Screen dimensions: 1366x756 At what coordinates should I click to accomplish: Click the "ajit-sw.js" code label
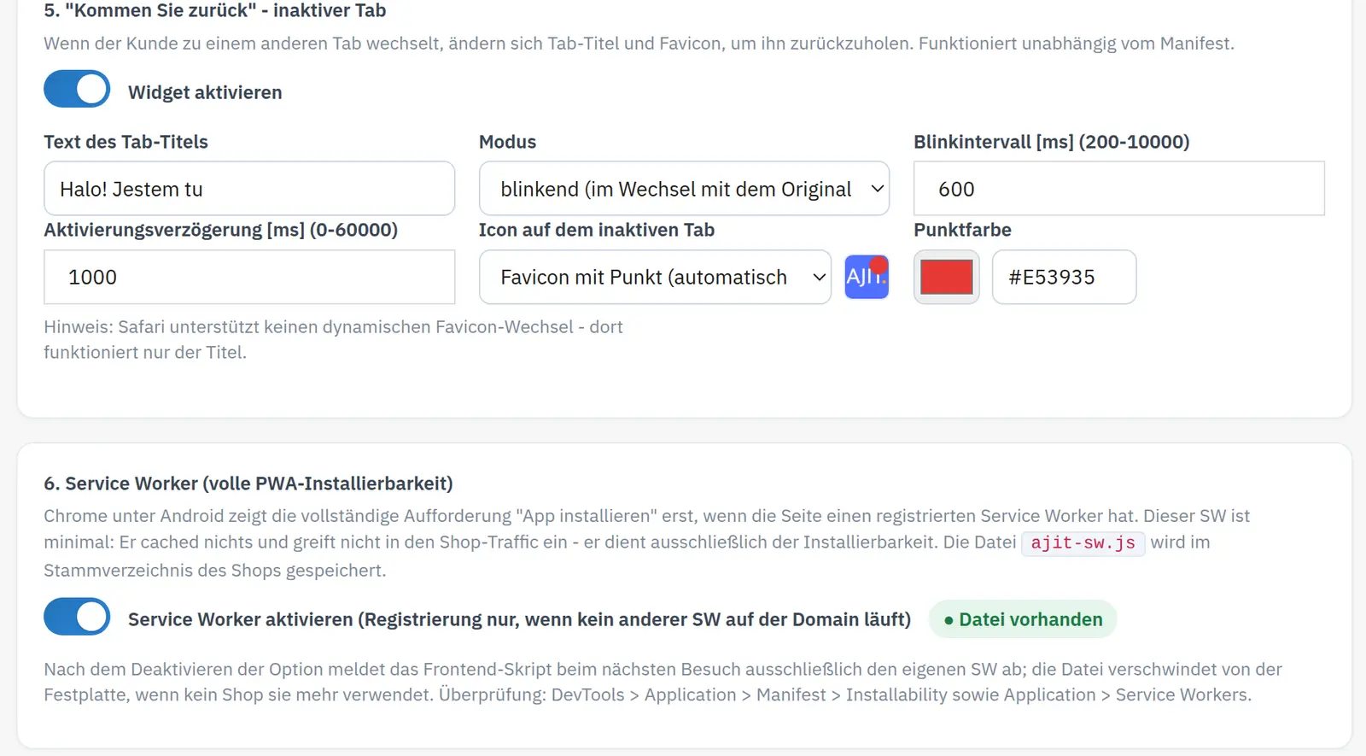pyautogui.click(x=1083, y=542)
